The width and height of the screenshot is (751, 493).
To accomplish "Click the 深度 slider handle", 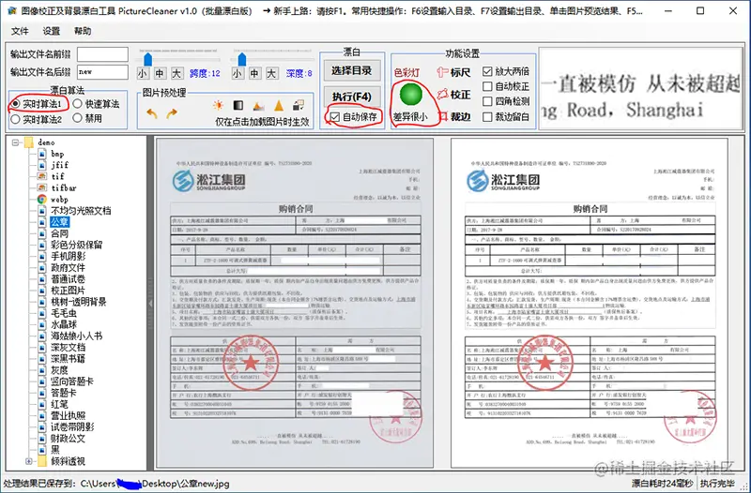I will (x=242, y=59).
